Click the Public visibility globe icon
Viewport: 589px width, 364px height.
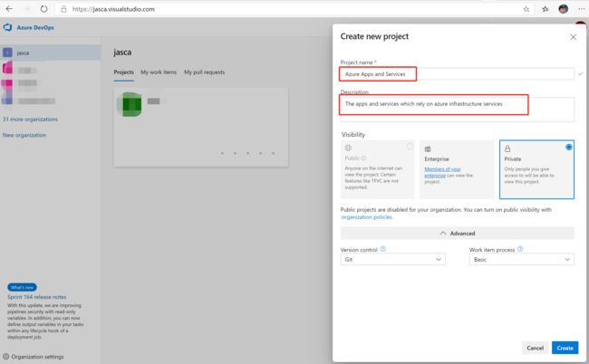coord(348,148)
